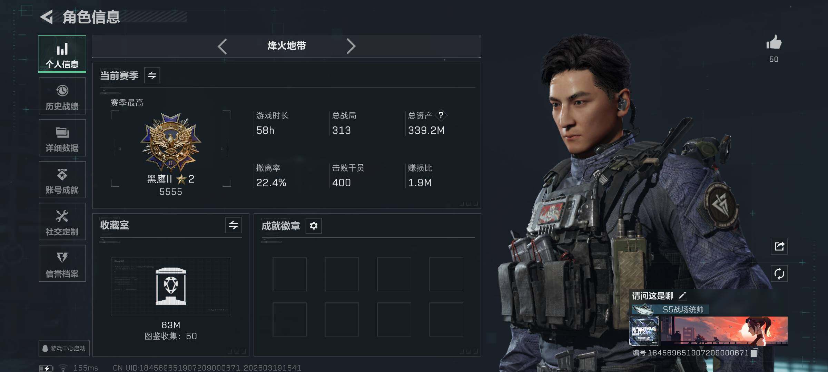This screenshot has width=828, height=372.
Task: Select the first empty achievement badge slot
Action: pyautogui.click(x=289, y=274)
